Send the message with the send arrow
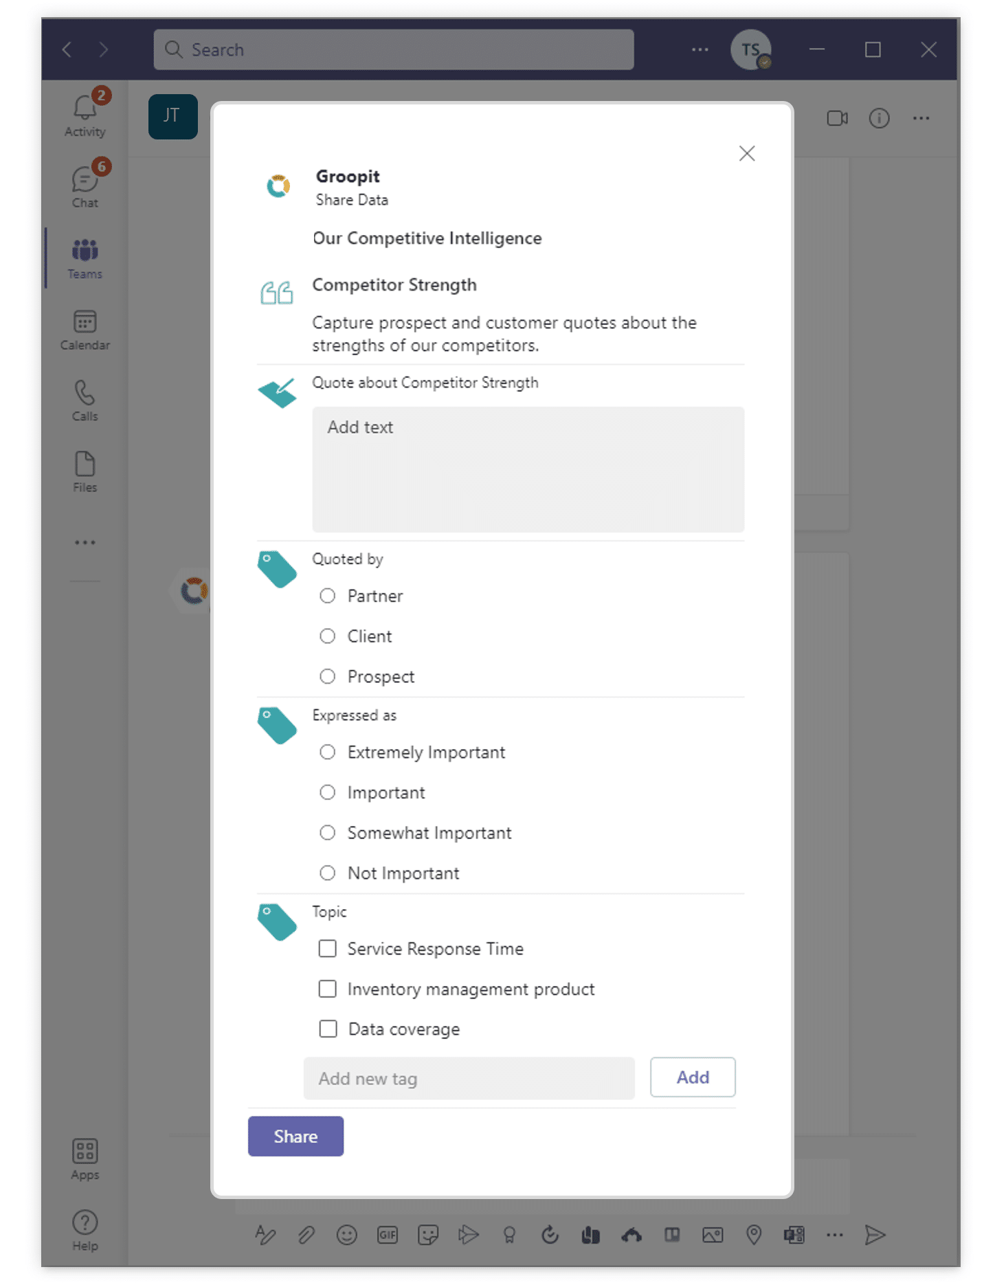Screen dimensions: 995x1287 click(x=875, y=1235)
